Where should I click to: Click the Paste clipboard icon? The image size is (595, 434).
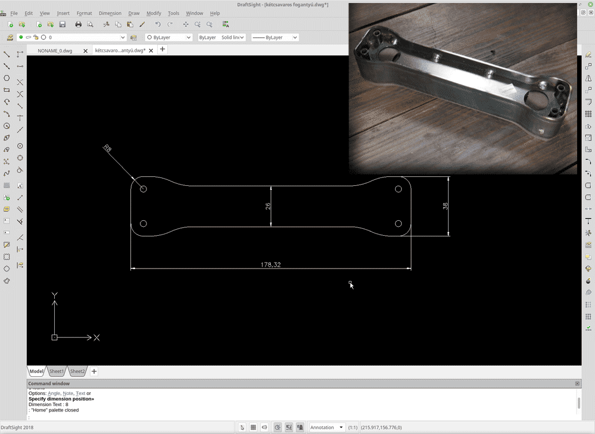click(x=130, y=24)
